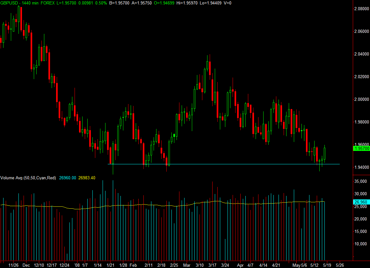Image resolution: width=370 pixels, height=268 pixels.
Task: Click the FOREX exchange label
Action: tap(48, 3)
